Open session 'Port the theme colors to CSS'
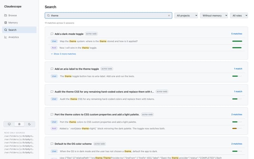The width and height of the screenshot is (254, 159). pyautogui.click(x=97, y=114)
